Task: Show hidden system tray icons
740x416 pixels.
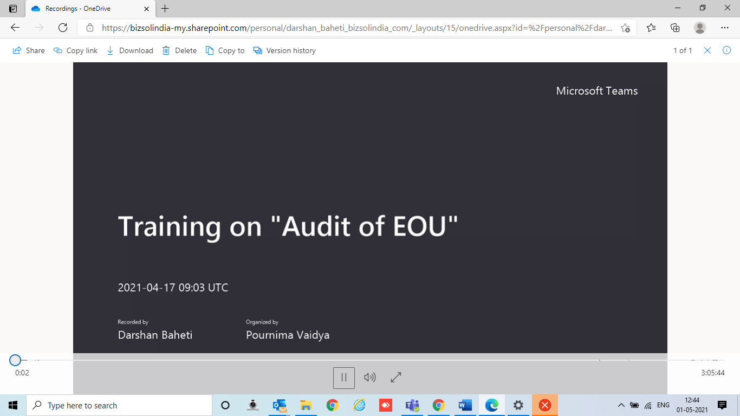Action: pos(621,405)
